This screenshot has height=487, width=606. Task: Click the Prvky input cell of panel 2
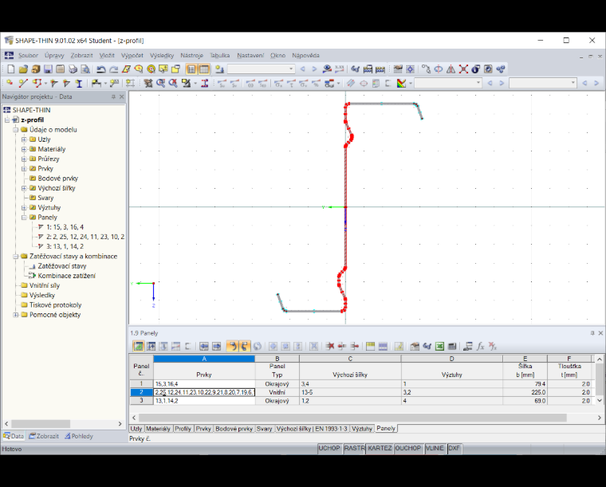point(204,392)
